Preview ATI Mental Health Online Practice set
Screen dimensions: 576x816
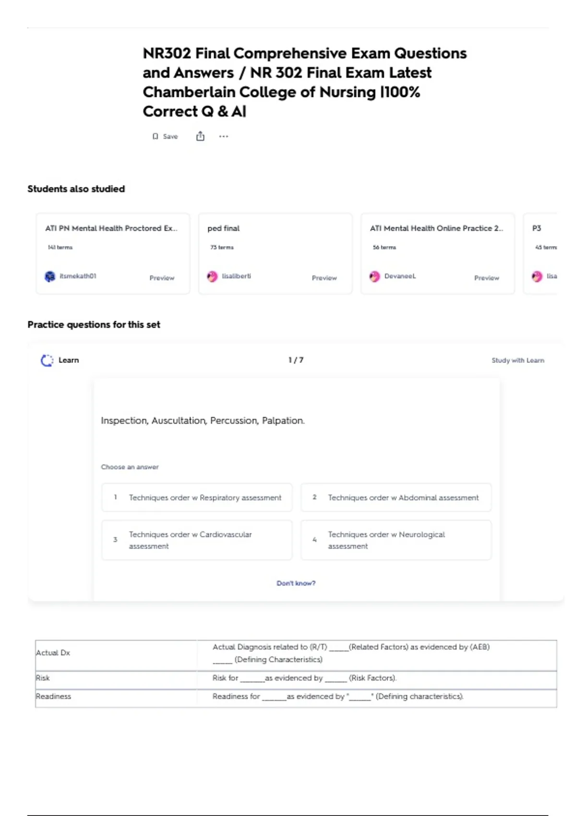486,278
